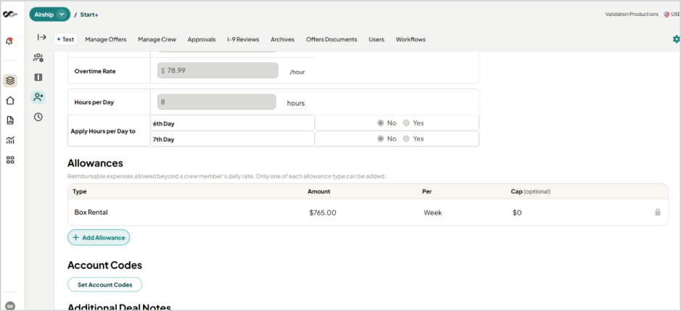Select No for 6th Day

[x=381, y=123]
